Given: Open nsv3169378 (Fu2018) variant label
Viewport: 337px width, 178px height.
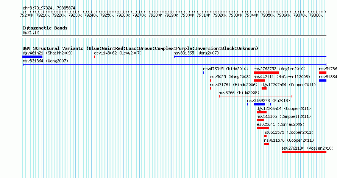Looking at the screenshot, I should pos(268,101).
